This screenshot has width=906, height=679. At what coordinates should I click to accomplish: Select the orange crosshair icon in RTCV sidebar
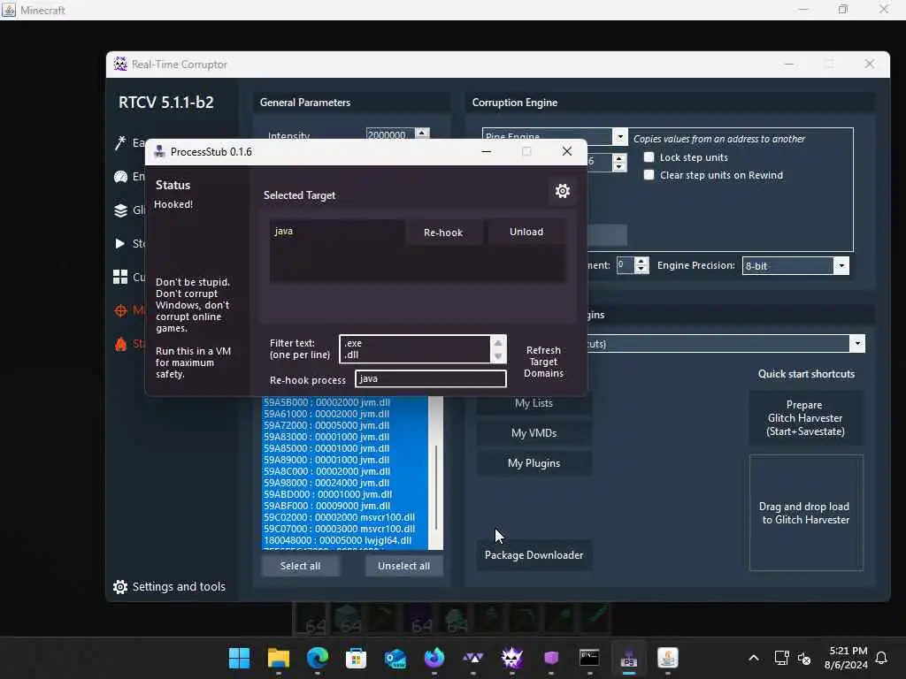120,310
